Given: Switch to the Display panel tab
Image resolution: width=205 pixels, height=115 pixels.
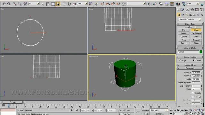Looking at the screenshot, I should click(x=197, y=10).
